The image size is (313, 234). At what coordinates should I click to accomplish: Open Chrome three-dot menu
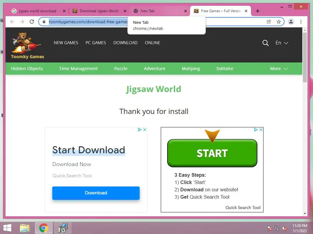[301, 22]
